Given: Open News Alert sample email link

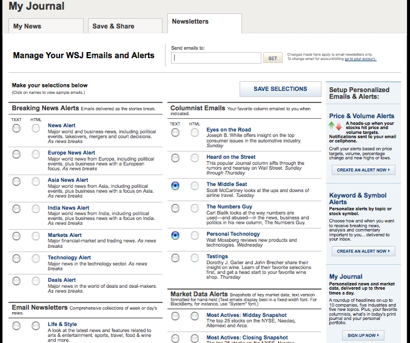Looking at the screenshot, I should 61,125.
